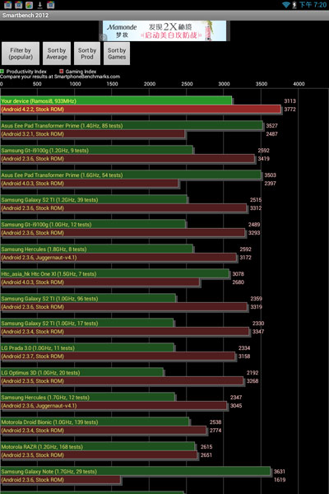Image resolution: width=329 pixels, height=494 pixels.
Task: Open the notification icon right of download arrow
Action: pyautogui.click(x=51, y=5)
